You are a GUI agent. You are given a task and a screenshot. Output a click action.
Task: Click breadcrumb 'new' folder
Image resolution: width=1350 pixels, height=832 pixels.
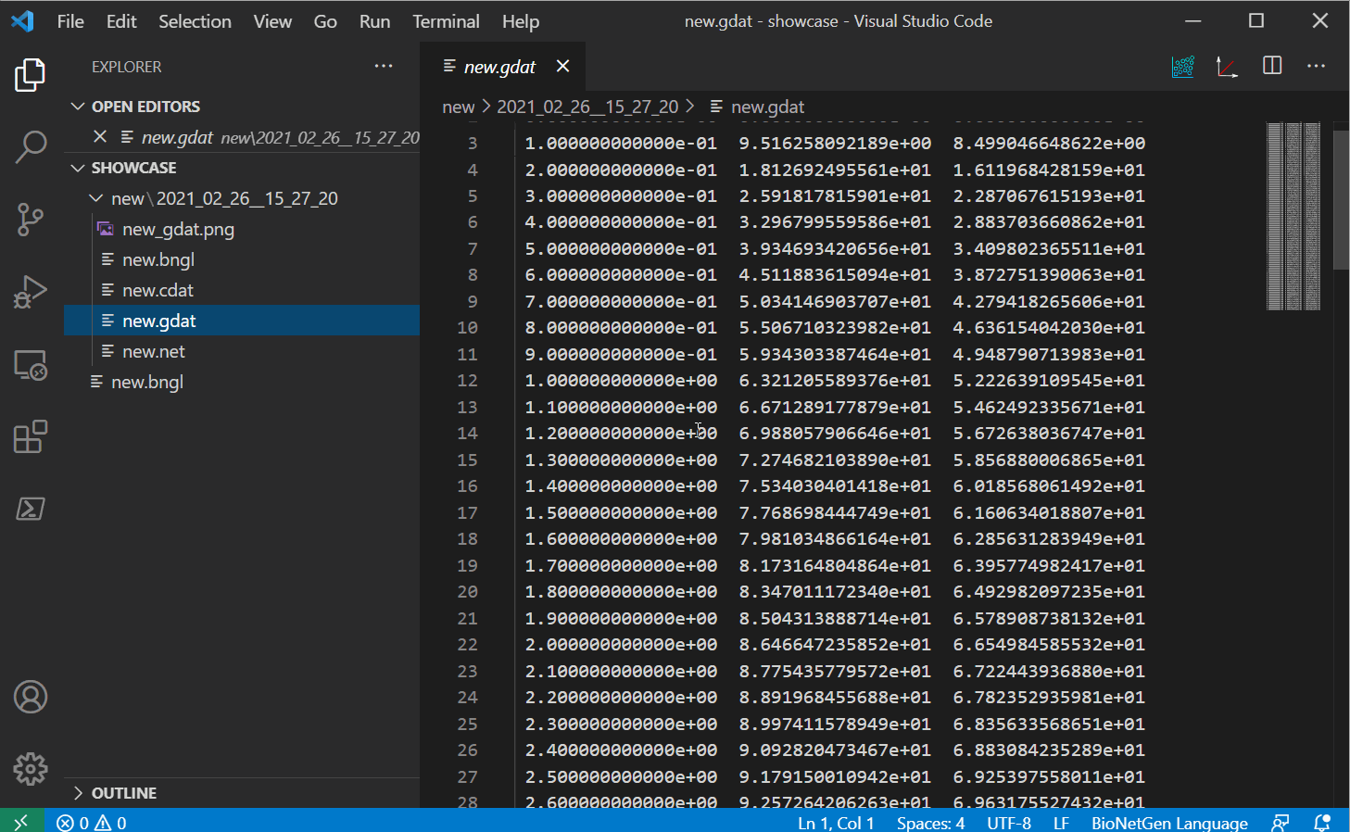coord(459,107)
